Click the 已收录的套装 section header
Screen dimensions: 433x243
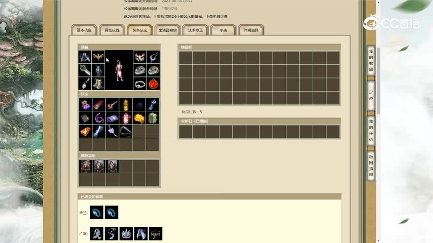coord(209,196)
